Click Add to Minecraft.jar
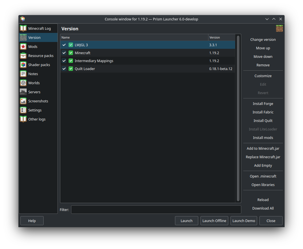 pyautogui.click(x=263, y=149)
